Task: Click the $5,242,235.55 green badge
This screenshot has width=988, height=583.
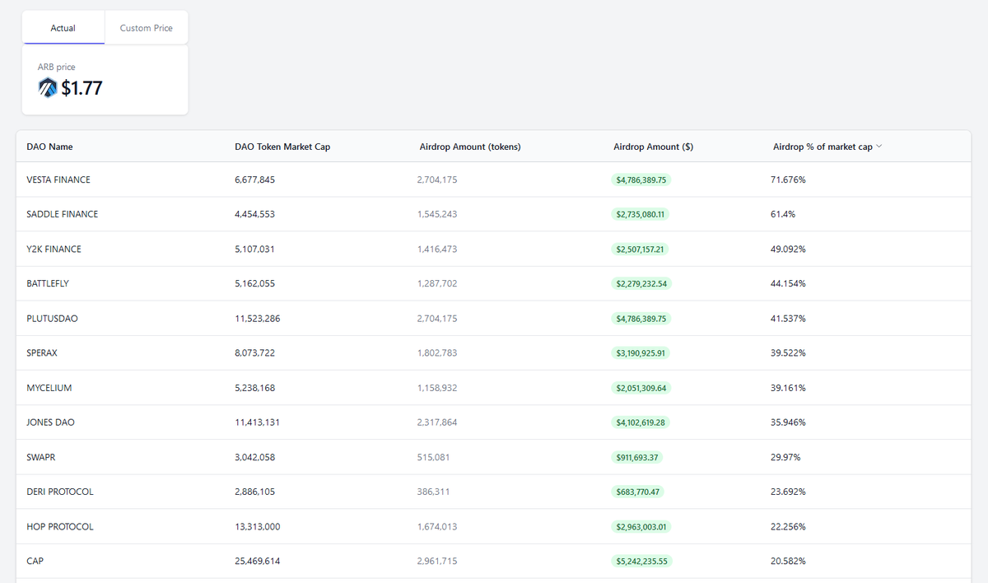Action: click(641, 561)
